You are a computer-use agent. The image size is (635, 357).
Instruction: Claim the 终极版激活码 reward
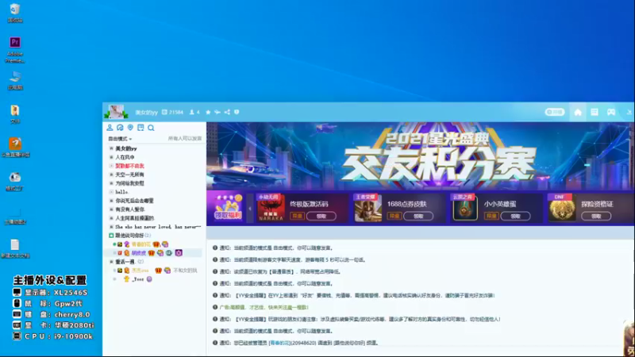tap(321, 216)
